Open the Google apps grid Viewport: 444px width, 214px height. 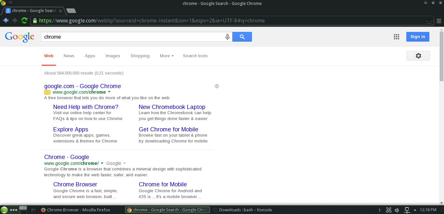pyautogui.click(x=397, y=37)
